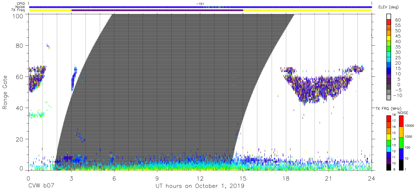
Task: Pick the green swatch in the NOISE legend
Action: (401, 143)
